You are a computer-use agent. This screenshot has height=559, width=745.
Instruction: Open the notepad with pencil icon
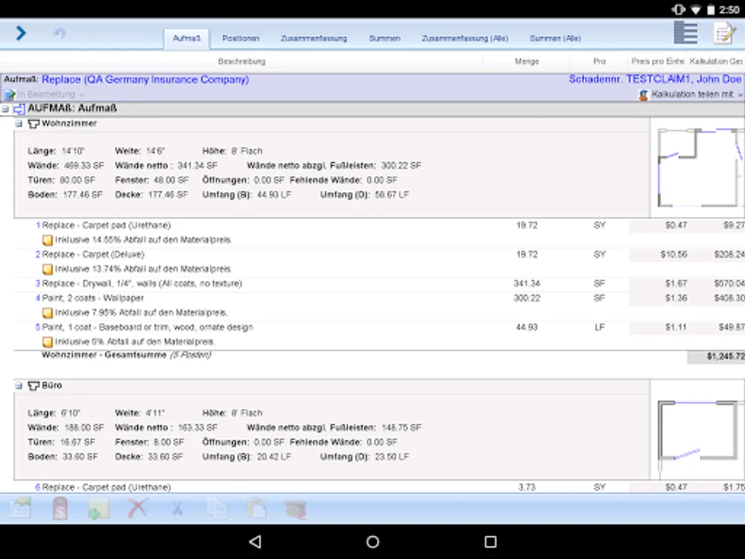(724, 33)
